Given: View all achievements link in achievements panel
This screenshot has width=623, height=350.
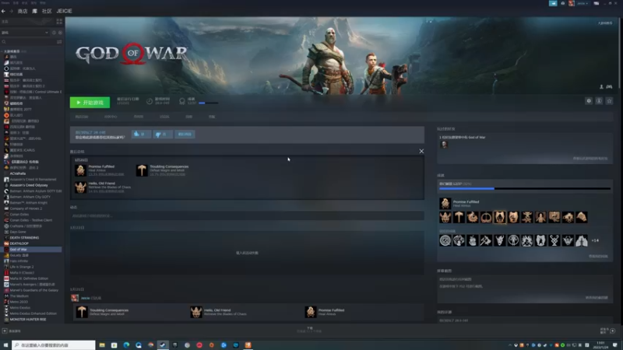Looking at the screenshot, I should point(598,257).
